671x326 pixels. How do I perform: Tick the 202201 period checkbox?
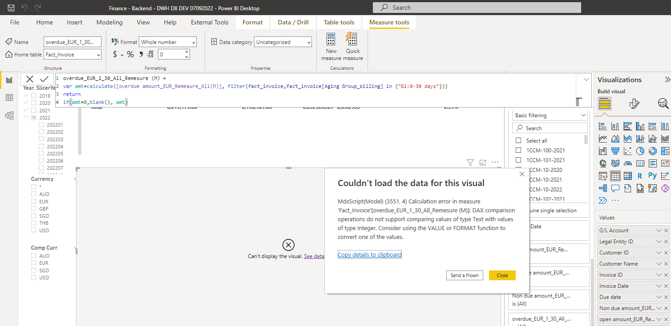[41, 125]
